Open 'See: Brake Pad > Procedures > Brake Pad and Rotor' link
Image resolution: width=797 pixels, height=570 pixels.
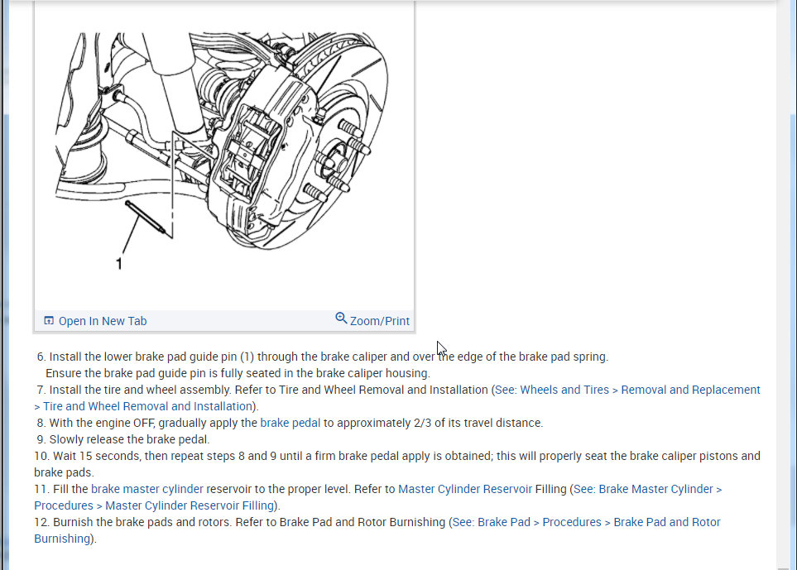(x=586, y=522)
